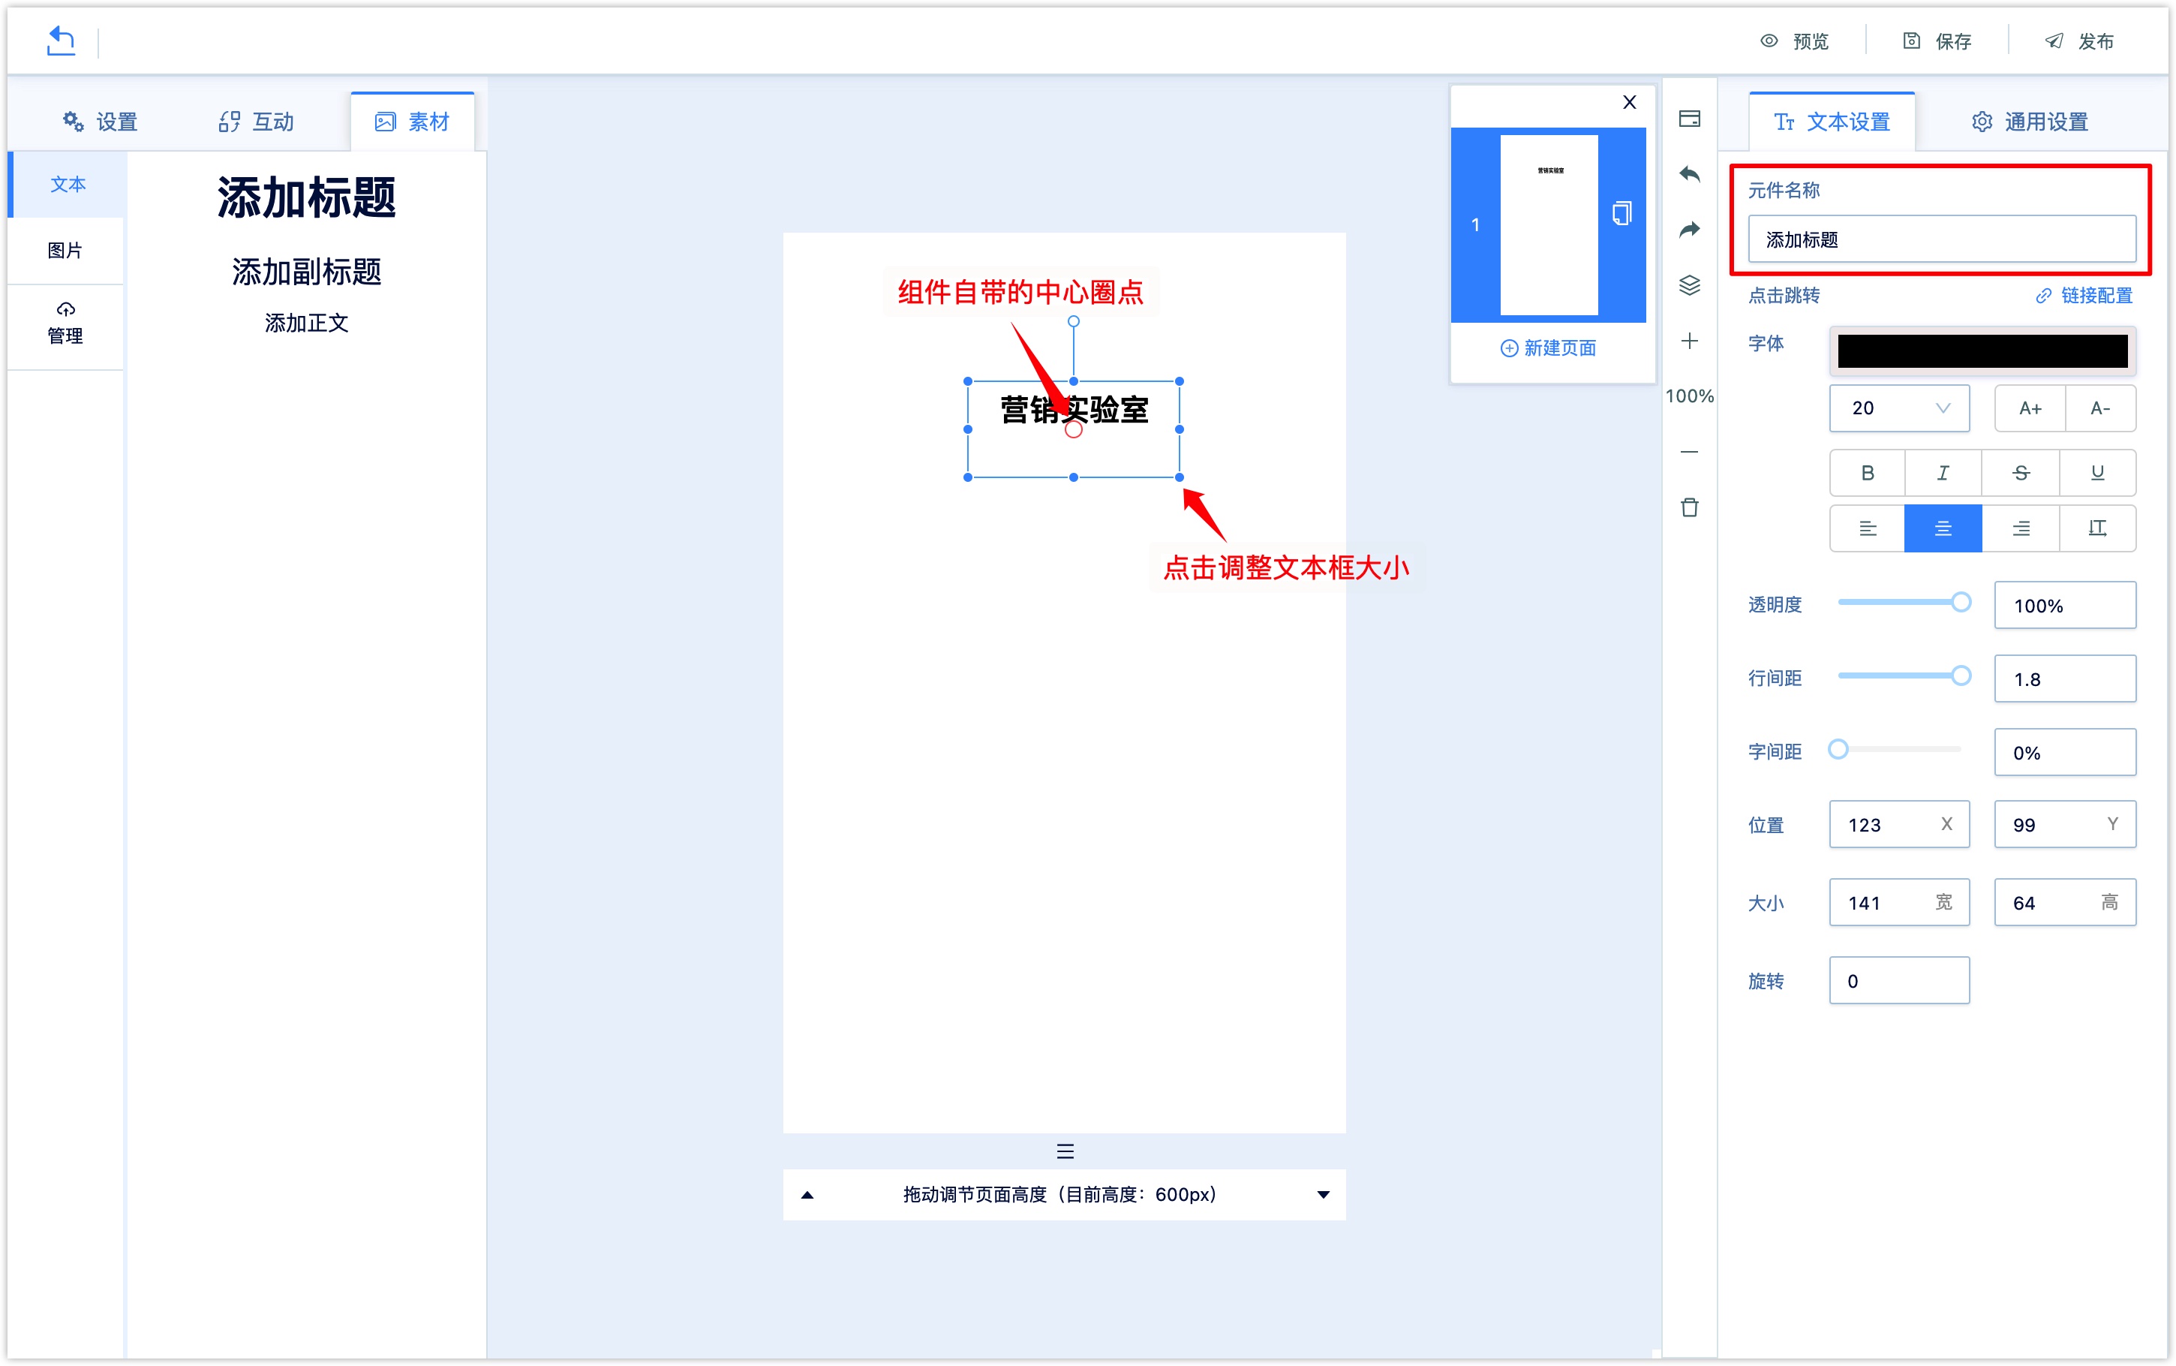This screenshot has height=1366, width=2176.
Task: Click the up arrow to decrease page height
Action: click(x=808, y=1195)
